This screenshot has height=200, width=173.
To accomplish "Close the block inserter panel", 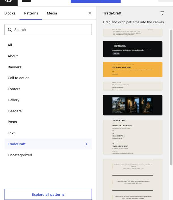I will 90,13.
